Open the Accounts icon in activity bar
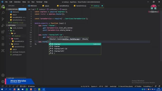This screenshot has height=91, width=162. tap(3, 75)
